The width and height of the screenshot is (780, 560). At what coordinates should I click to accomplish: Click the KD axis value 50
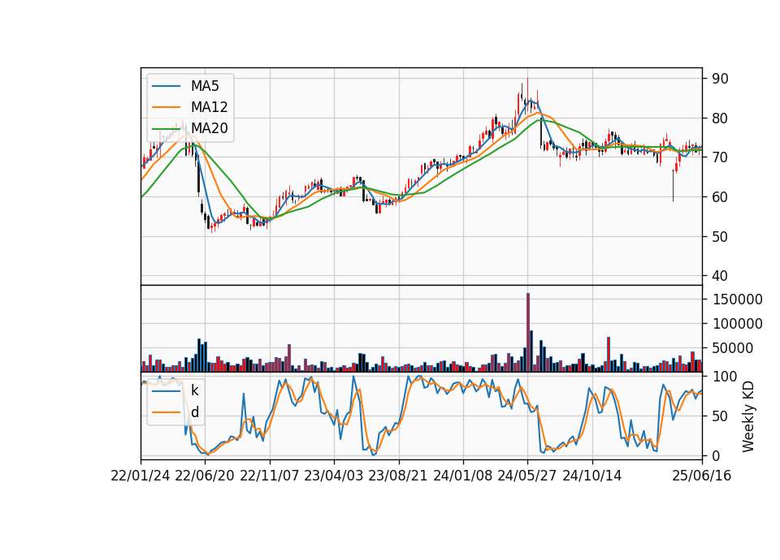click(720, 416)
